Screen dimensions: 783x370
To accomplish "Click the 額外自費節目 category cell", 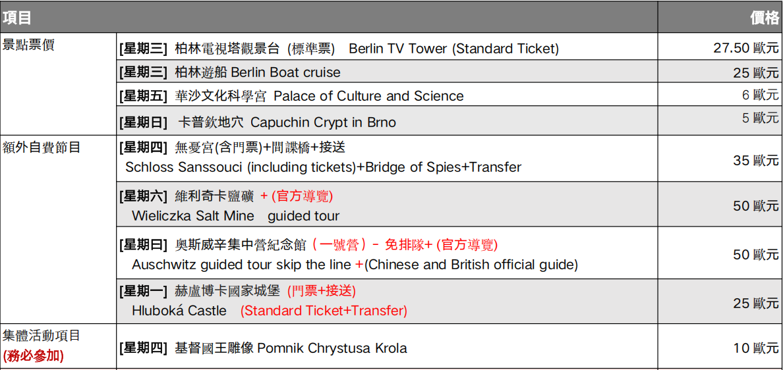I will tap(58, 229).
